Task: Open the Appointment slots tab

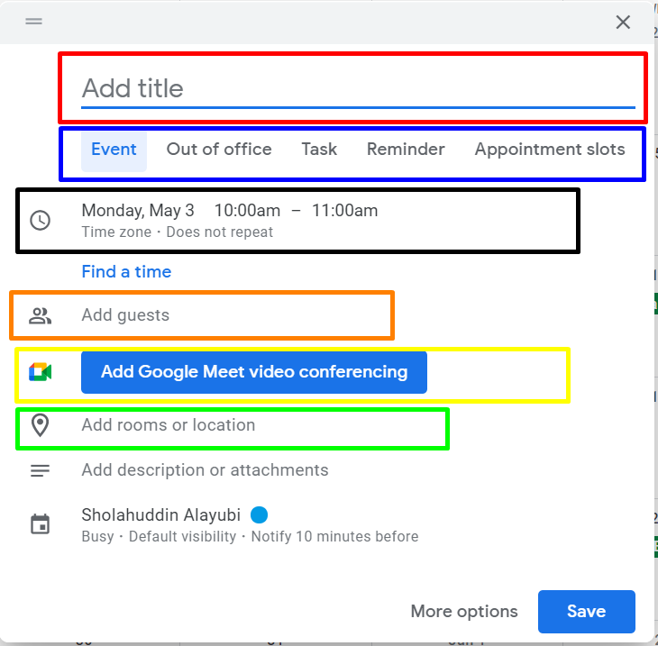Action: pos(550,150)
